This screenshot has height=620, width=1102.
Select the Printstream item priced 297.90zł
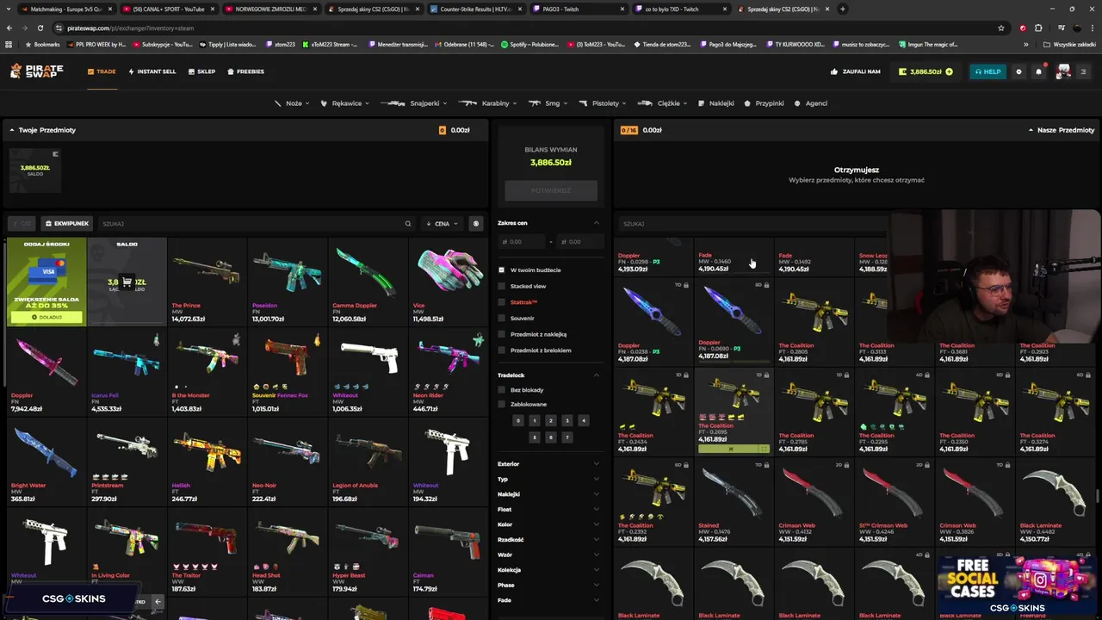coord(127,462)
